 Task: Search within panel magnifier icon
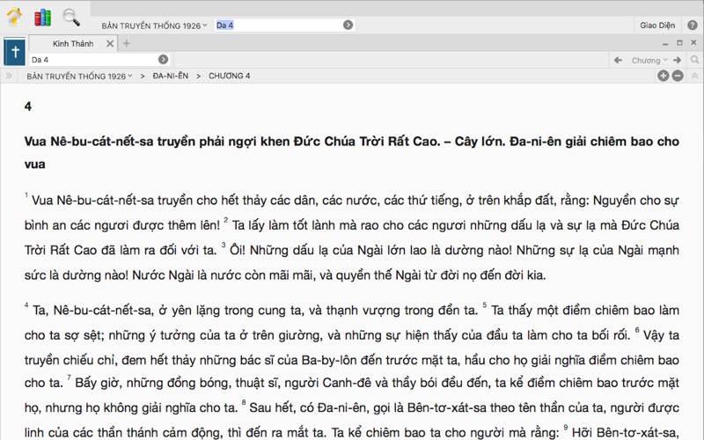[694, 60]
